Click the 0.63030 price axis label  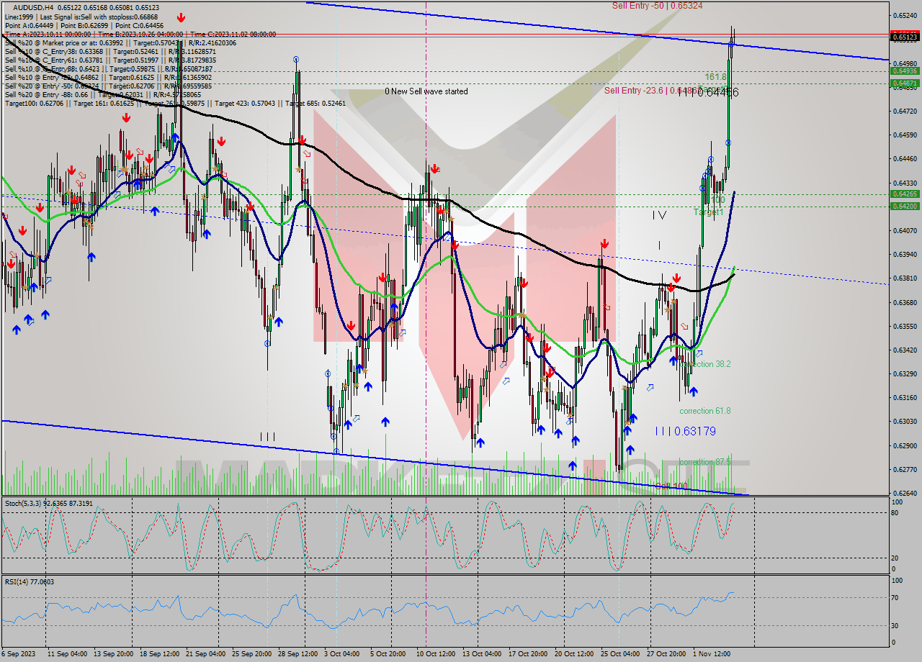[x=906, y=422]
